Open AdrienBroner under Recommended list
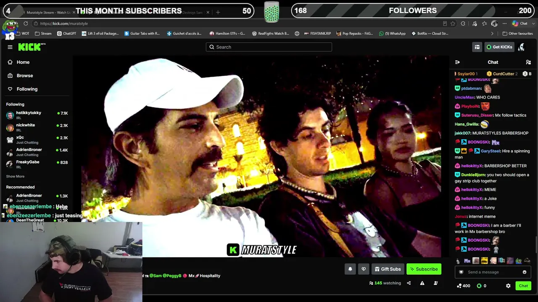The width and height of the screenshot is (538, 302). pyautogui.click(x=37, y=198)
